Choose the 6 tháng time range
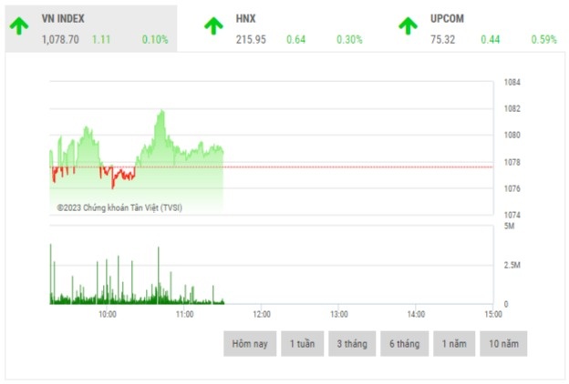Screen dimensions: 569x384 [x=403, y=344]
